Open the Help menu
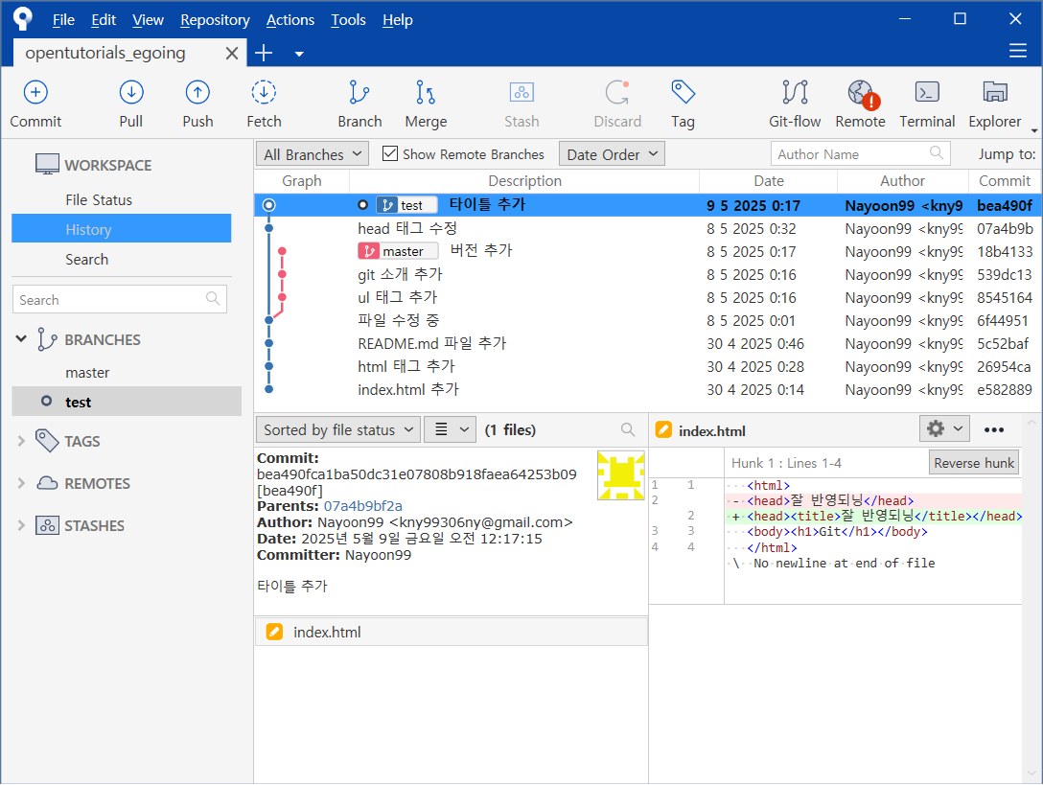The width and height of the screenshot is (1043, 785). (x=398, y=20)
